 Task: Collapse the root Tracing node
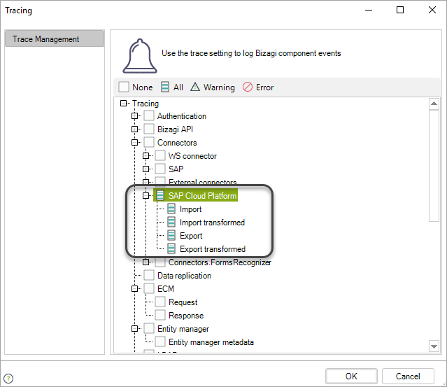pos(124,104)
